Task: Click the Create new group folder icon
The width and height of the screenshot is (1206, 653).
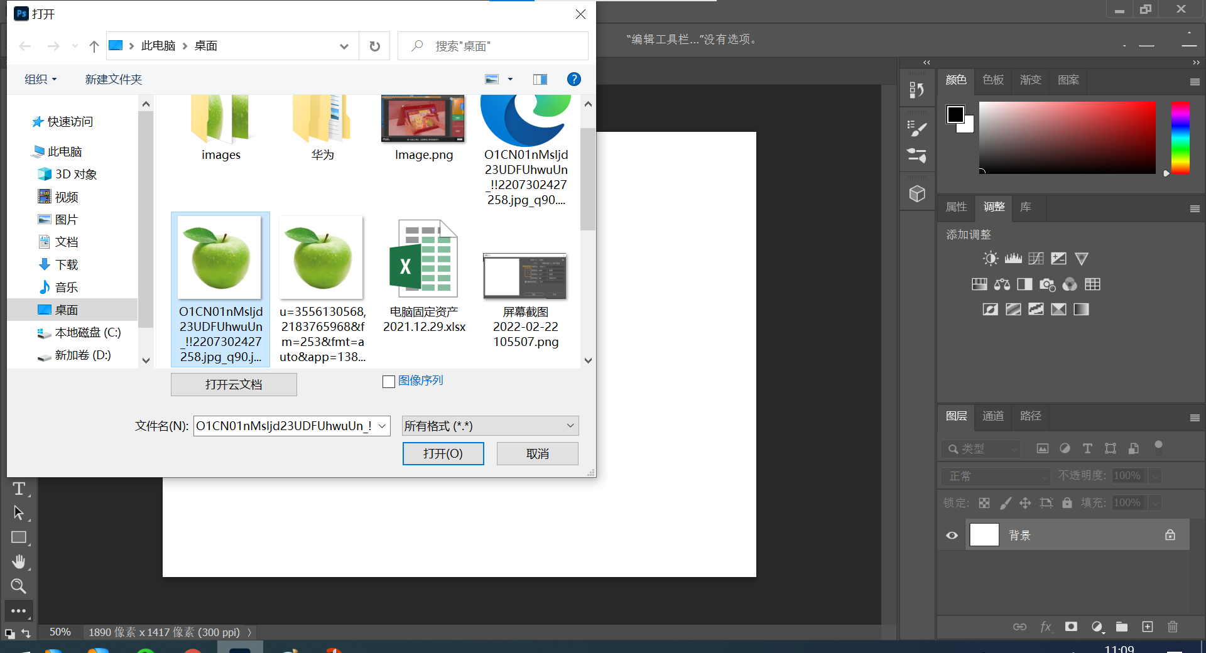Action: pos(1122,627)
